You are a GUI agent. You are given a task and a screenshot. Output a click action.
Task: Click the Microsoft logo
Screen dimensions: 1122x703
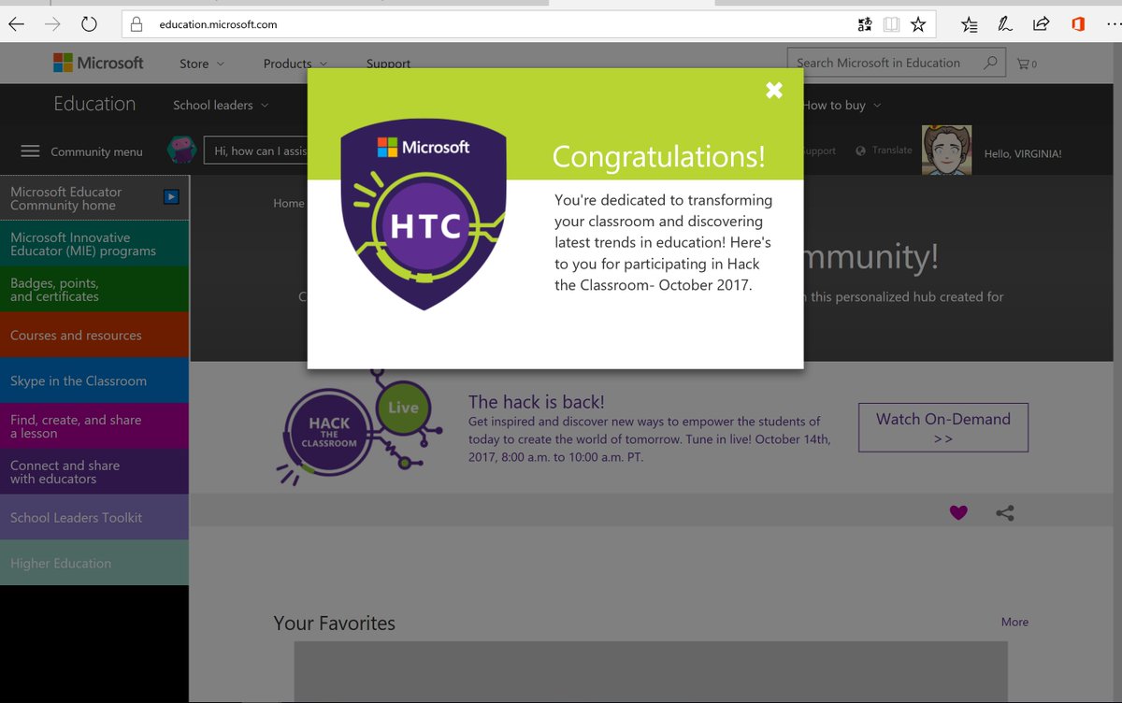98,63
